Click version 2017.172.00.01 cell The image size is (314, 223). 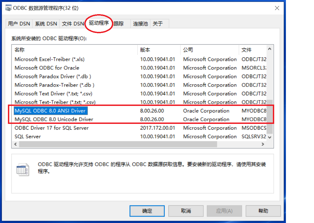(158, 128)
